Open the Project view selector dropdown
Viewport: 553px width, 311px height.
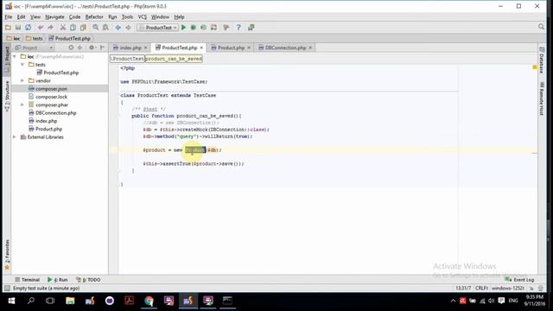tap(34, 48)
